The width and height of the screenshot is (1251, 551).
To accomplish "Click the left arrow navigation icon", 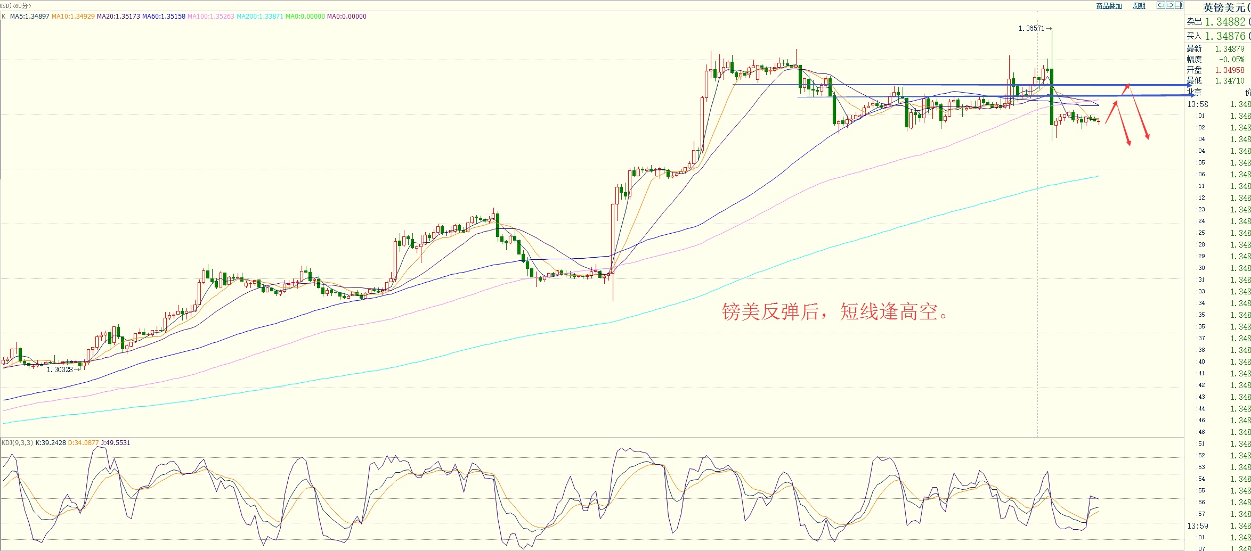I will pyautogui.click(x=1160, y=5).
